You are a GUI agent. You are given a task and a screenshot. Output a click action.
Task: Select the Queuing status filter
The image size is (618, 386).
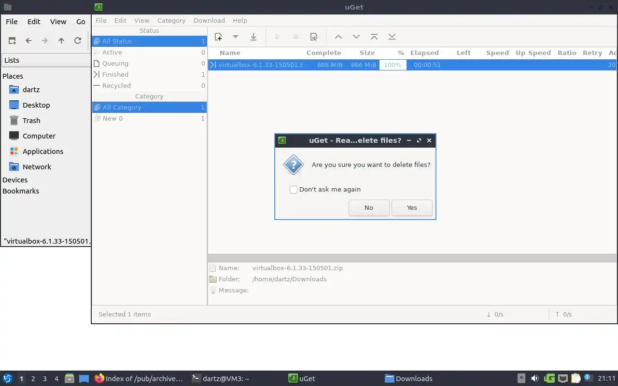[149, 63]
